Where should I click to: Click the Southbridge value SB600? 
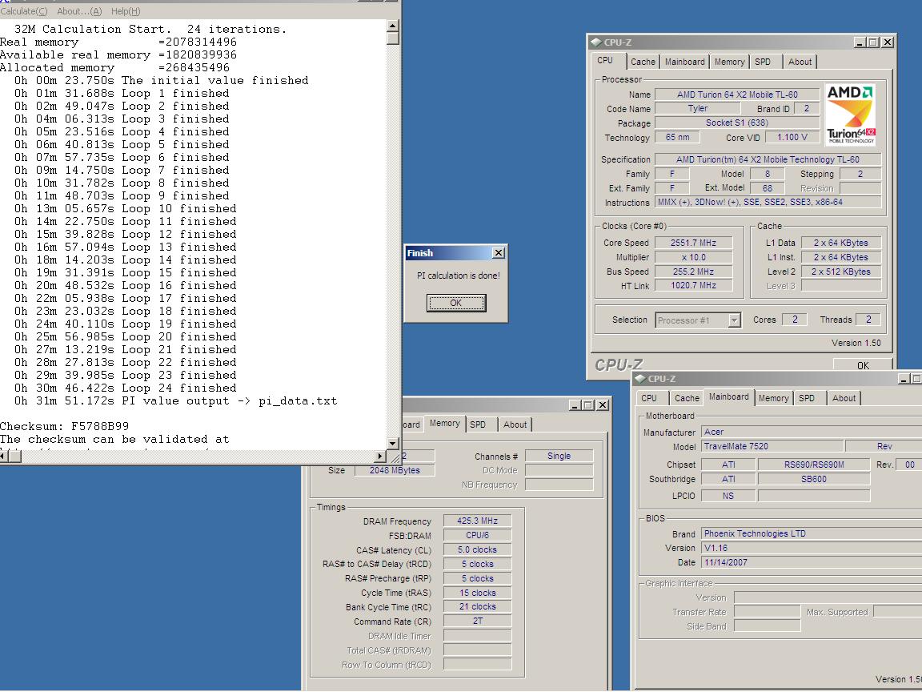(814, 479)
